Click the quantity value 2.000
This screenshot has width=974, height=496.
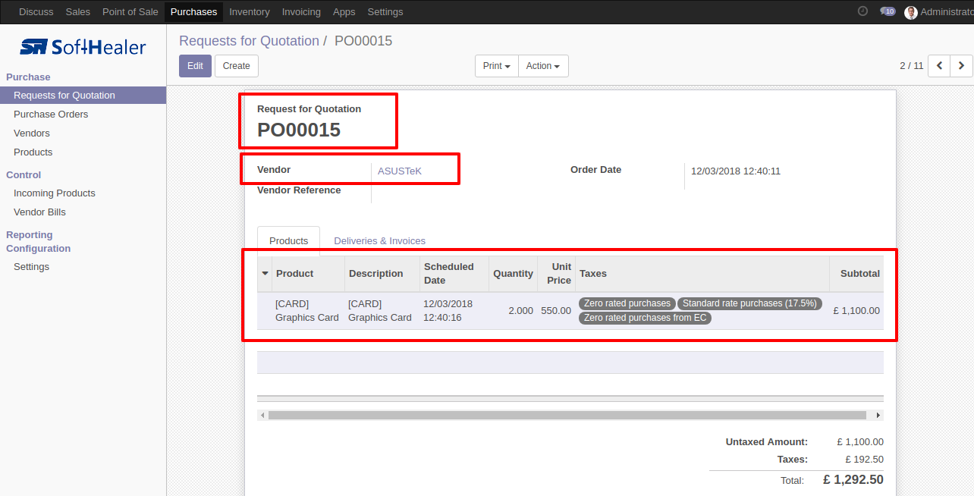pos(519,310)
